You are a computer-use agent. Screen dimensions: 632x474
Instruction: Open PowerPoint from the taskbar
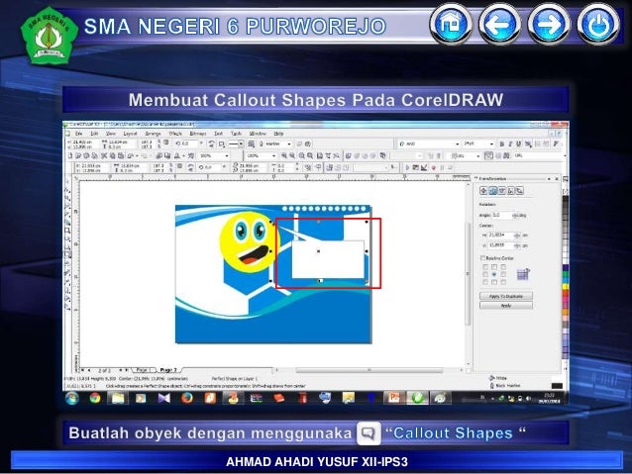pyautogui.click(x=394, y=398)
